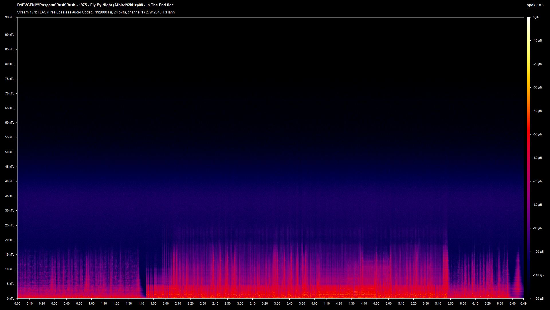Click the 90 кГц frequency axis label
The image size is (550, 310).
[x=10, y=35]
